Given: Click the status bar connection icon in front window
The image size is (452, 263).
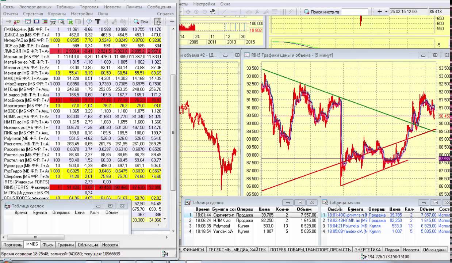Looking at the screenshot, I should coord(165,254).
